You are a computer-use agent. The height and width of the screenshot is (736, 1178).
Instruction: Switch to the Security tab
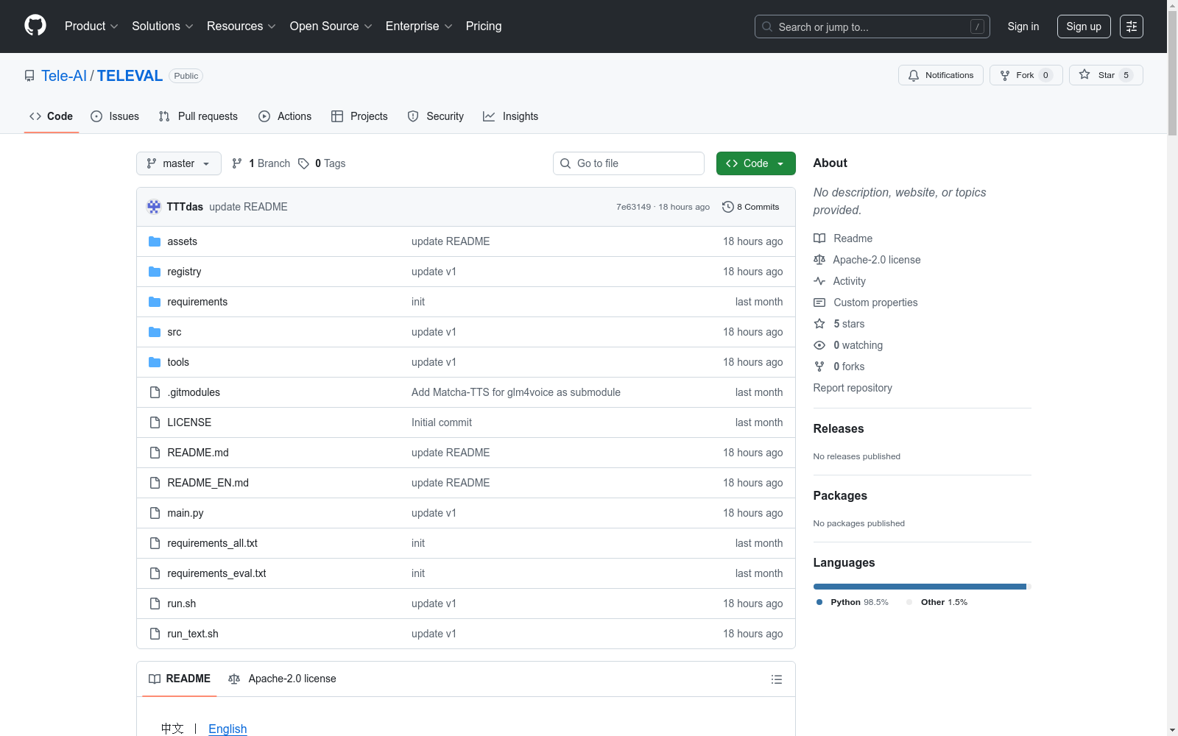tap(436, 116)
